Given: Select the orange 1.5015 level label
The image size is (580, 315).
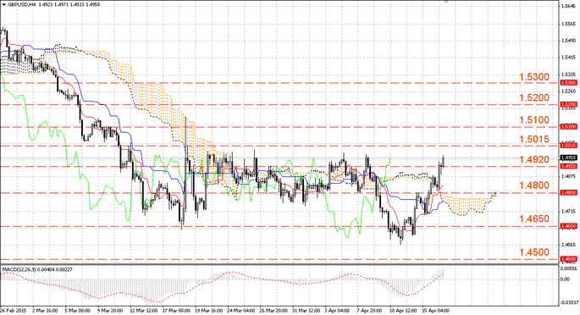Looking at the screenshot, I should point(534,139).
